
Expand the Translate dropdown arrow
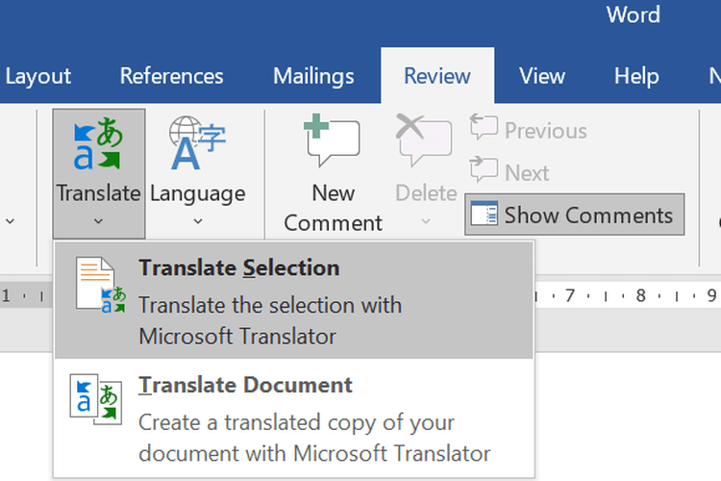(x=98, y=221)
